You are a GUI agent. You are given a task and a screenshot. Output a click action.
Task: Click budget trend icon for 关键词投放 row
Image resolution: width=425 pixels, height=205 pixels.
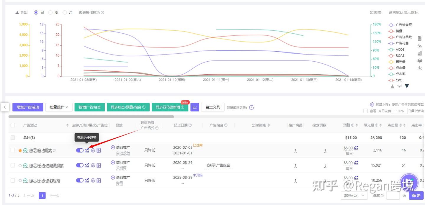click(x=356, y=163)
